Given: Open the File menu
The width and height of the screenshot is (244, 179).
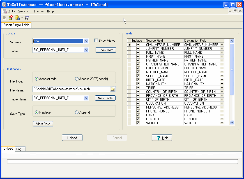Looking at the screenshot, I should click(x=11, y=11).
